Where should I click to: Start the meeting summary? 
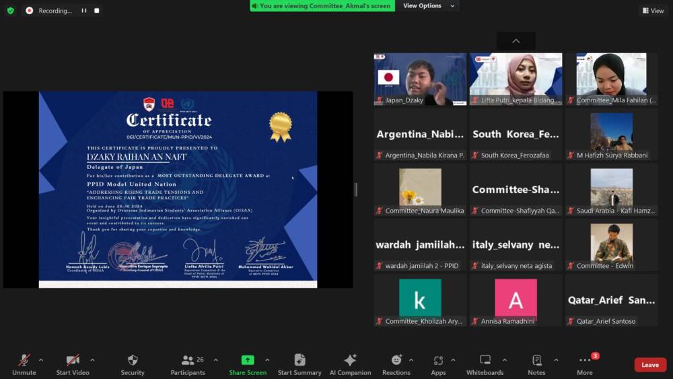299,361
